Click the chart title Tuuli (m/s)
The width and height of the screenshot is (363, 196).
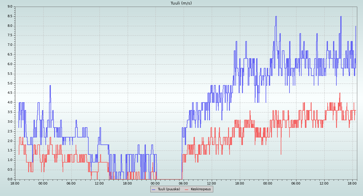point(181,3)
